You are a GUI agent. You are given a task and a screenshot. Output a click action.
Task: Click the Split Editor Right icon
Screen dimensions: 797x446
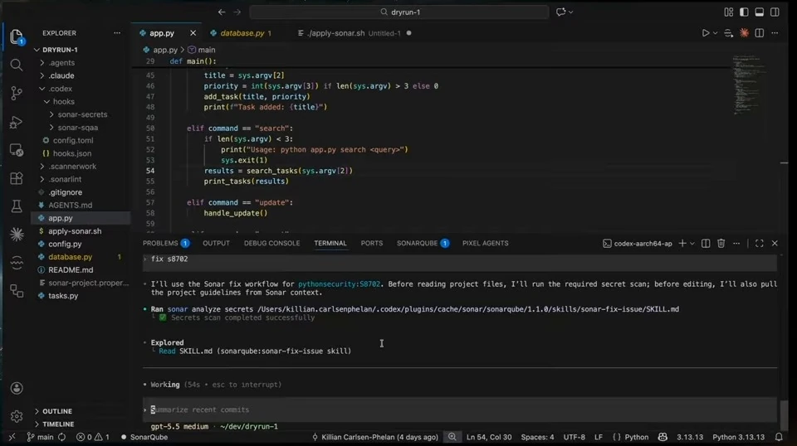click(x=760, y=33)
